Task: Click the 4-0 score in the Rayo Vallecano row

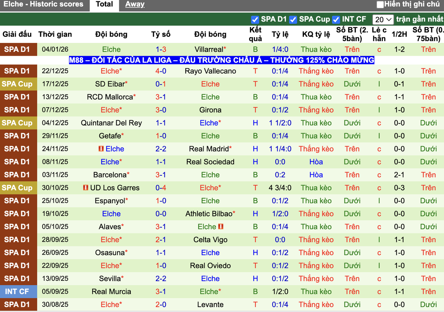Action: 161,71
